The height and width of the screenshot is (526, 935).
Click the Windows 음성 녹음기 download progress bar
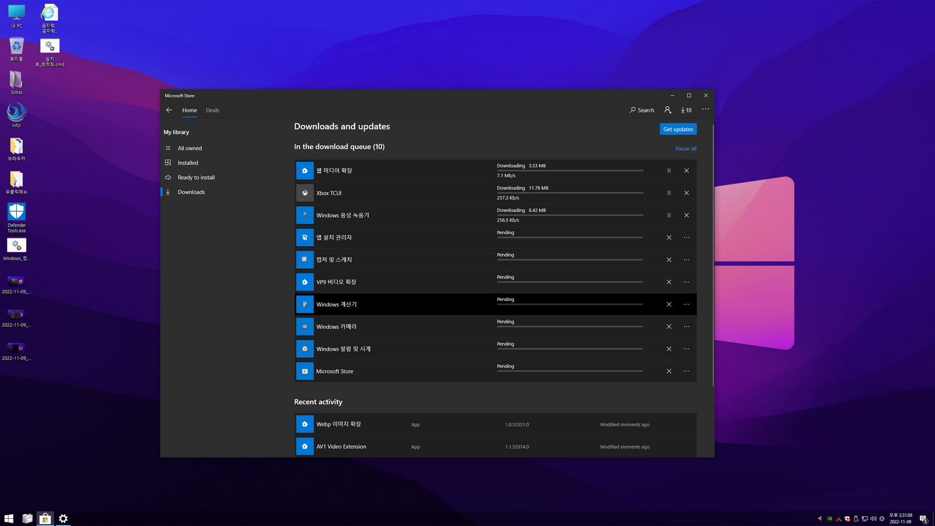(x=570, y=215)
